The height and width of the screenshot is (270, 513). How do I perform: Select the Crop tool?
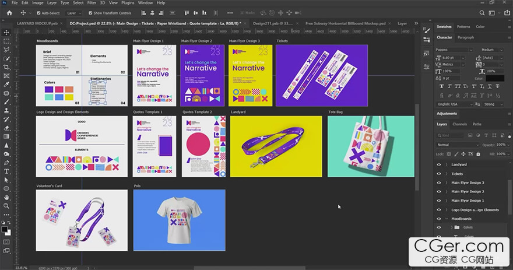coord(6,67)
